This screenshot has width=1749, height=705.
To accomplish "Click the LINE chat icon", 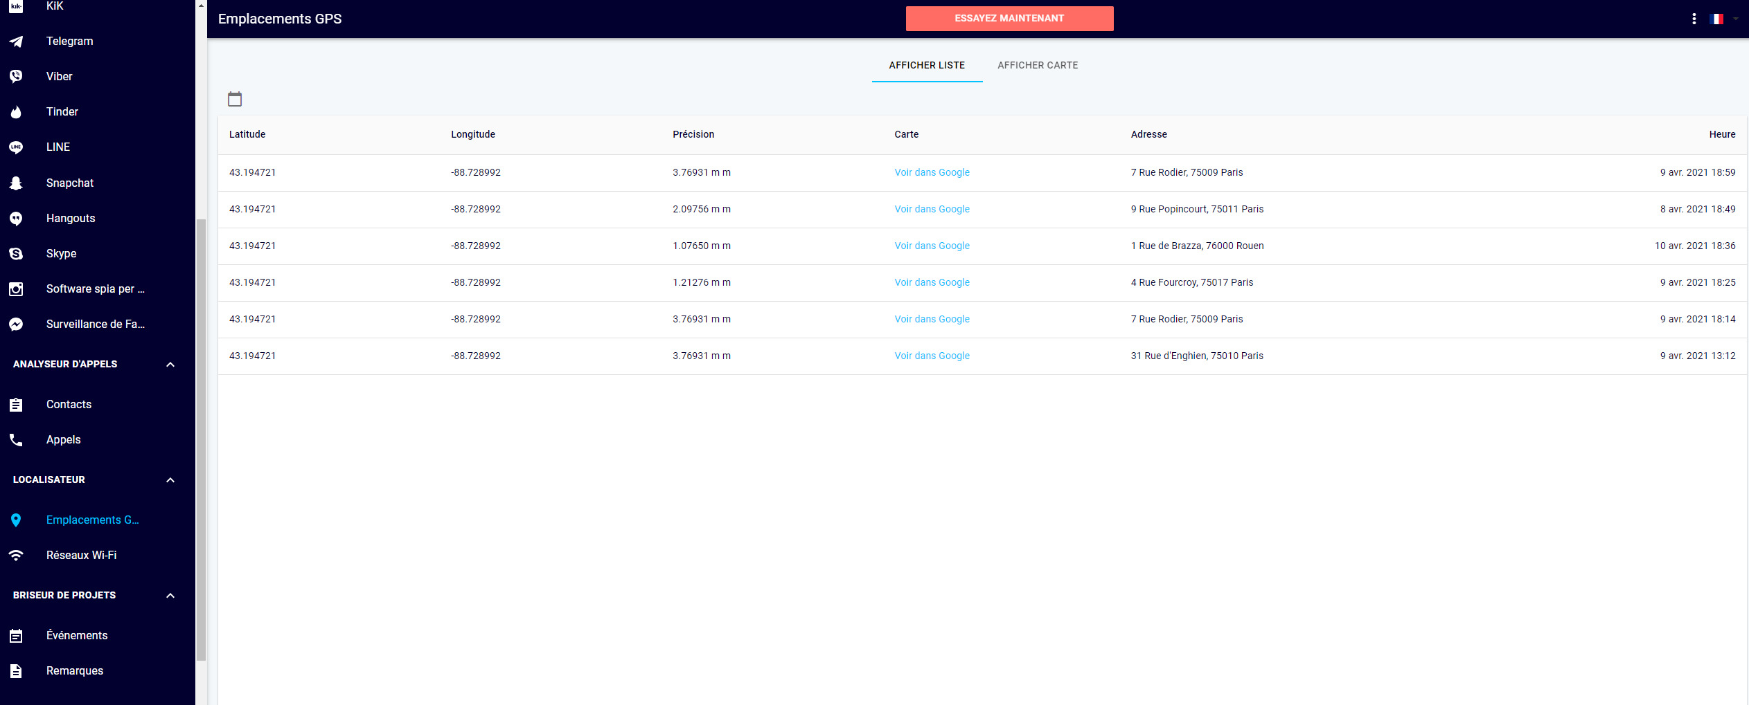I will pyautogui.click(x=16, y=147).
